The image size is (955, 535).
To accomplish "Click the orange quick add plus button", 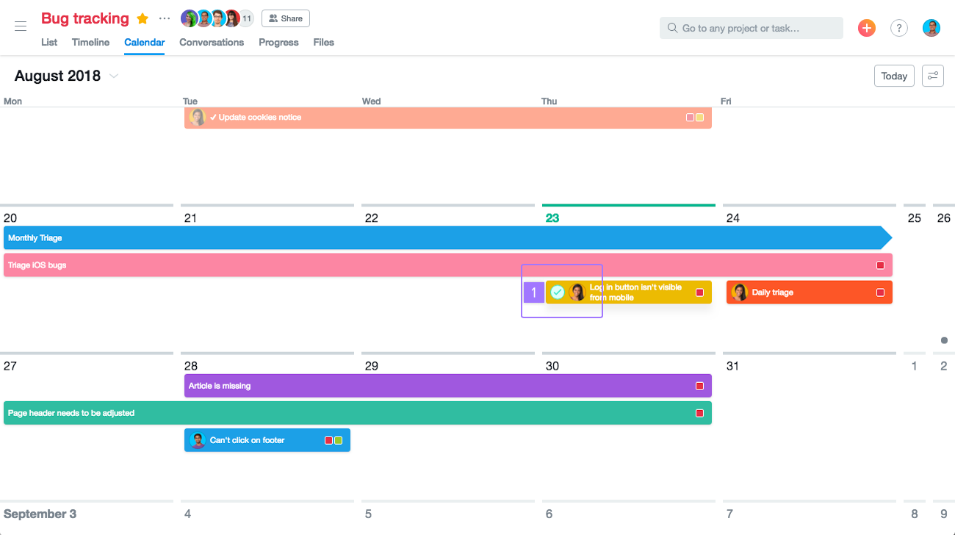I will click(x=867, y=28).
